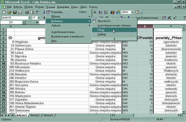
Task: Open the zoom 100% dropdown
Action: (132, 12)
